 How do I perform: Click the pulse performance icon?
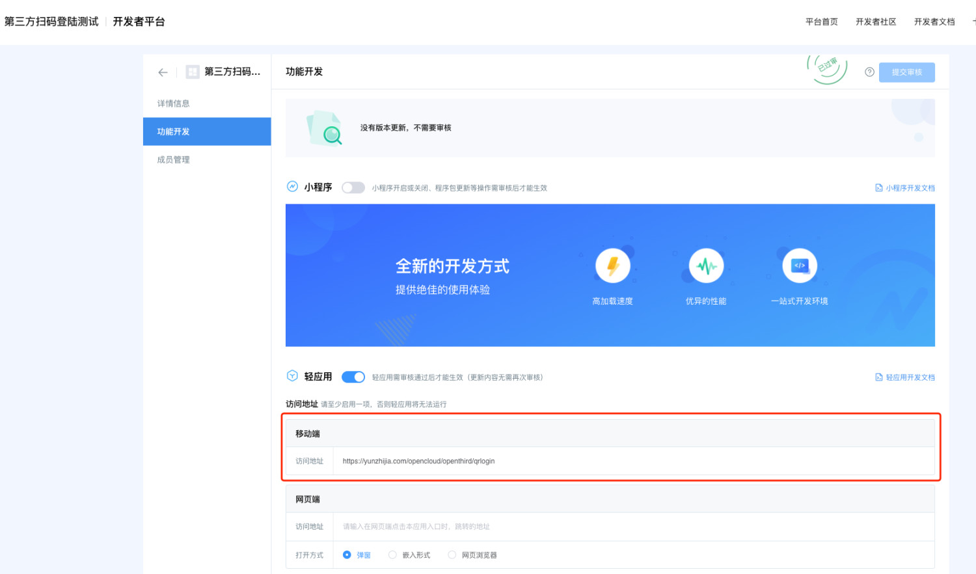tap(706, 266)
